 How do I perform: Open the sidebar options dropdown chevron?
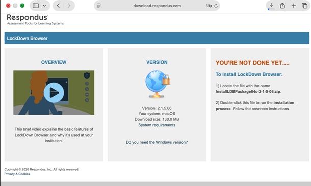[x=45, y=6]
